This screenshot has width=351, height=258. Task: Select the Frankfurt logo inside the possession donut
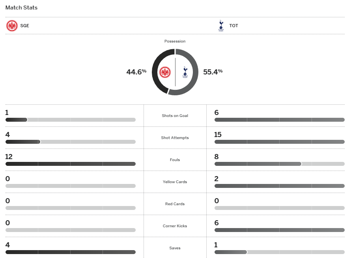click(165, 72)
